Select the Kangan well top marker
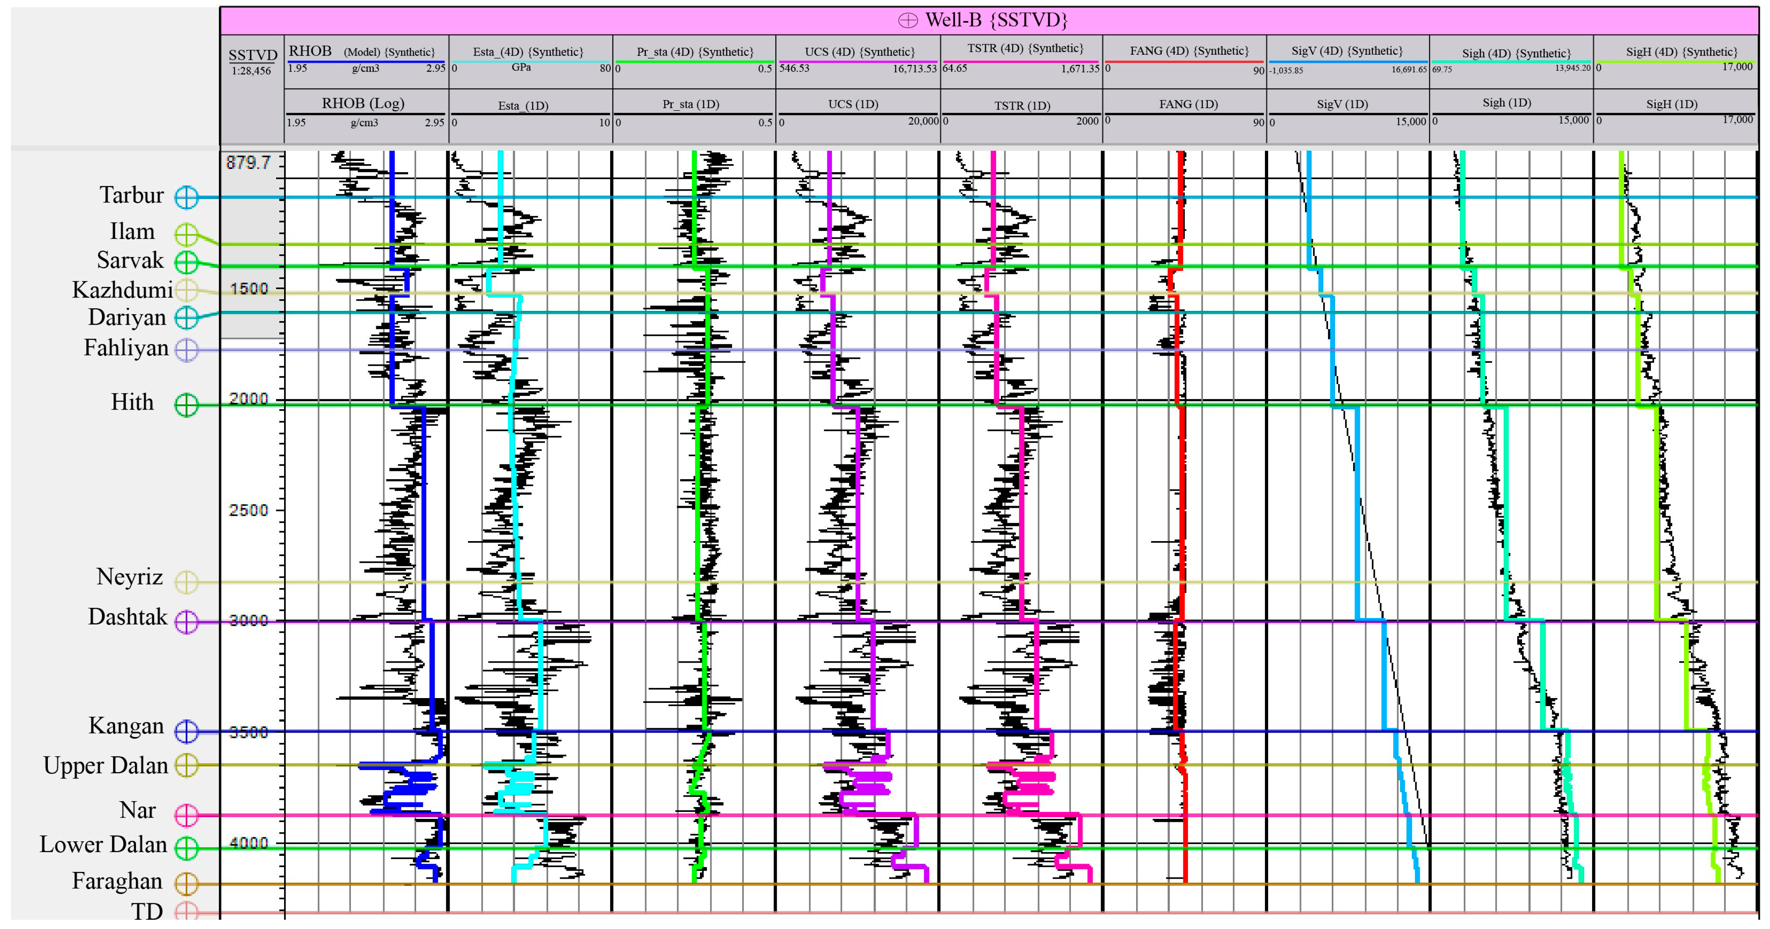Viewport: 1770px width, 929px height. point(186,731)
